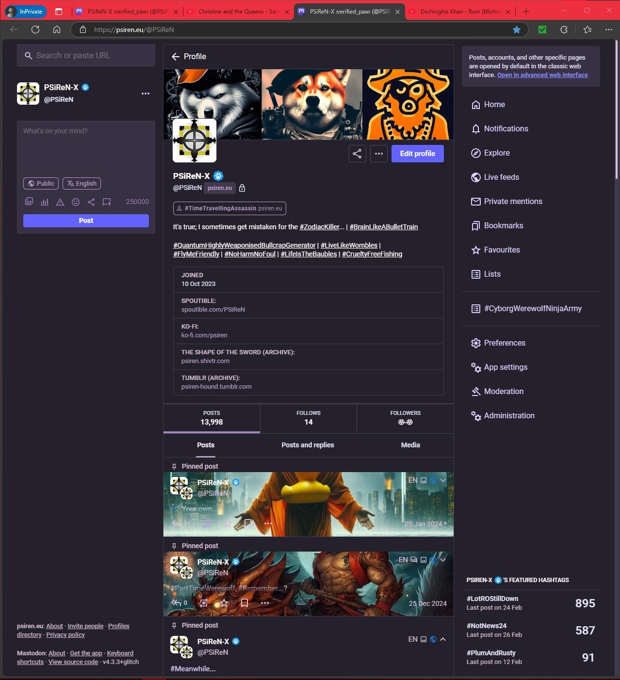Expand the 25 Jan 2024 pinned post chevron

point(443,480)
